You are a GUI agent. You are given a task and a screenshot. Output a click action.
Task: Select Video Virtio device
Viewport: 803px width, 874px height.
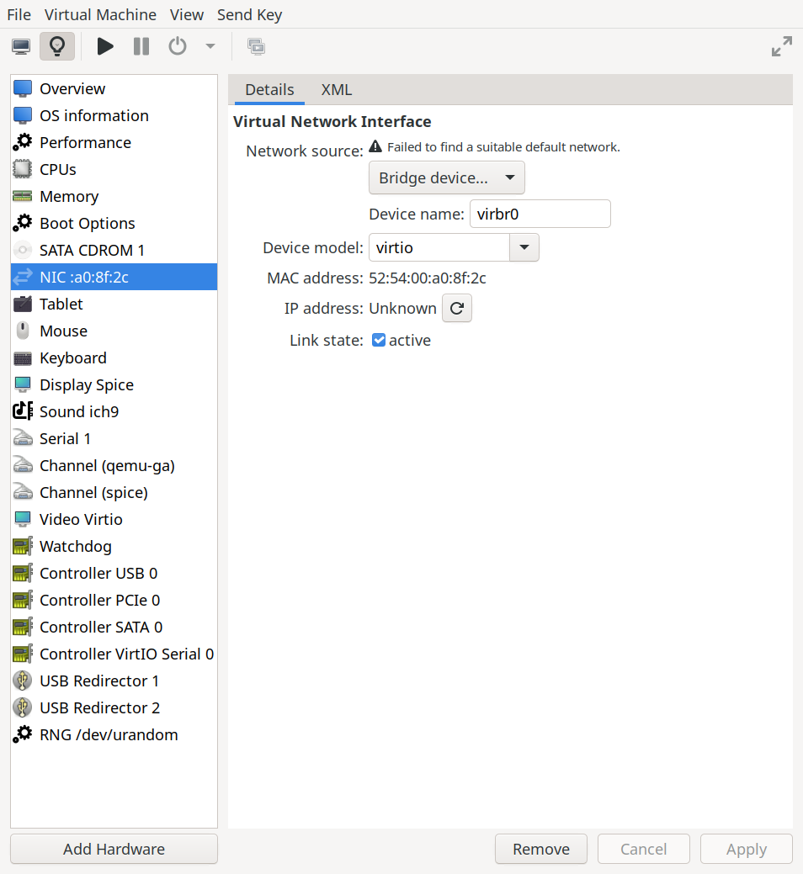pos(114,520)
